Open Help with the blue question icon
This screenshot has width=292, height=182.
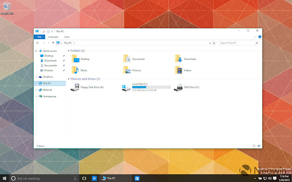point(260,37)
